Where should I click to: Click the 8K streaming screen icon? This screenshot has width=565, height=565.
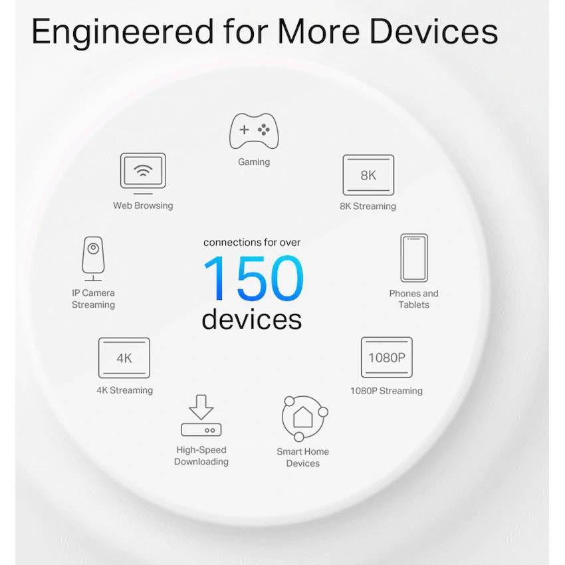click(368, 175)
